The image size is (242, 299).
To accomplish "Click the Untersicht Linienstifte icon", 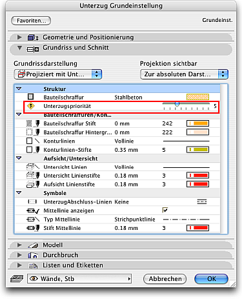I will [33, 176].
